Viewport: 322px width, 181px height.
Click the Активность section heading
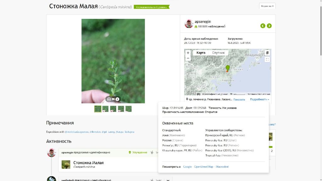[59, 141]
